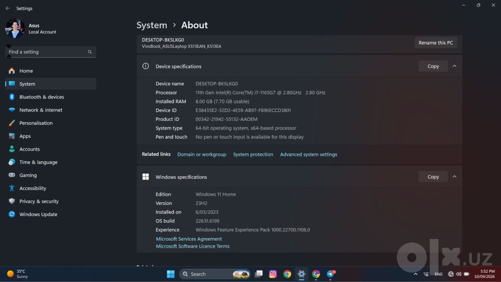Screen dimensions: 501x282
Task: Click the ENG language indicator
Action: (438, 274)
